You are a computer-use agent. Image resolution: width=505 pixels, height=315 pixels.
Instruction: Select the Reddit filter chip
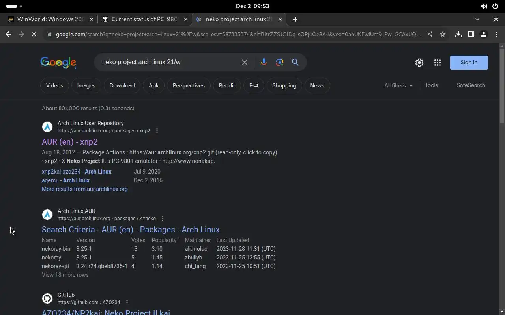pyautogui.click(x=227, y=85)
